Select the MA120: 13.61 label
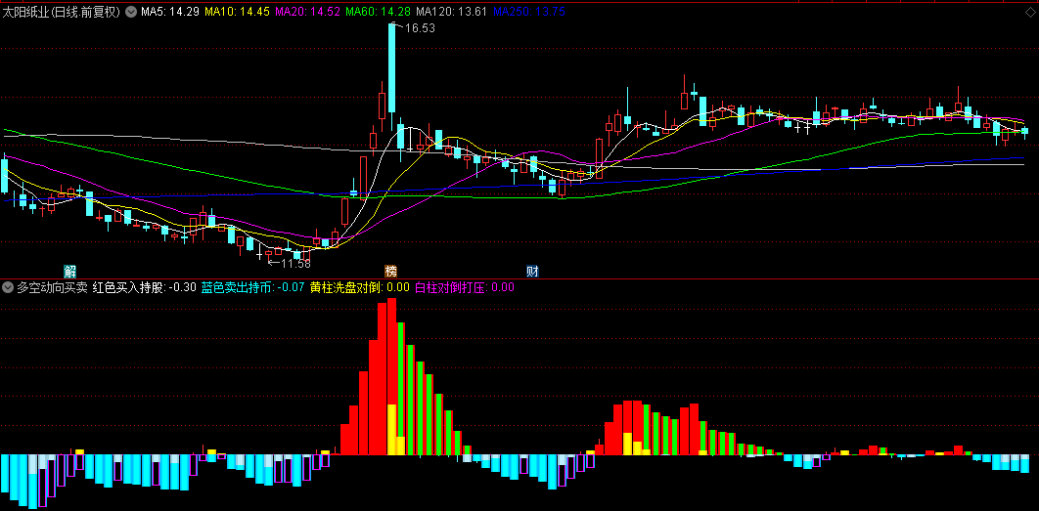Image resolution: width=1039 pixels, height=511 pixels. (x=452, y=12)
